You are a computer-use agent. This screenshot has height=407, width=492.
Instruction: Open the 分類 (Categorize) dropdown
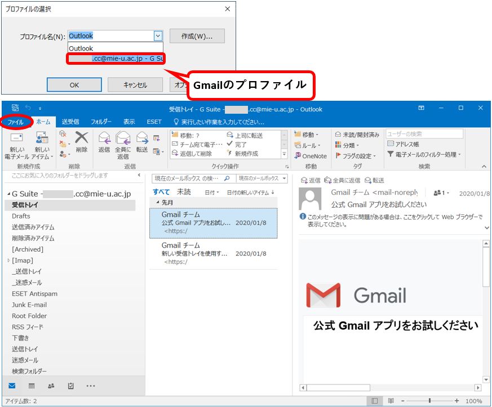click(x=347, y=145)
